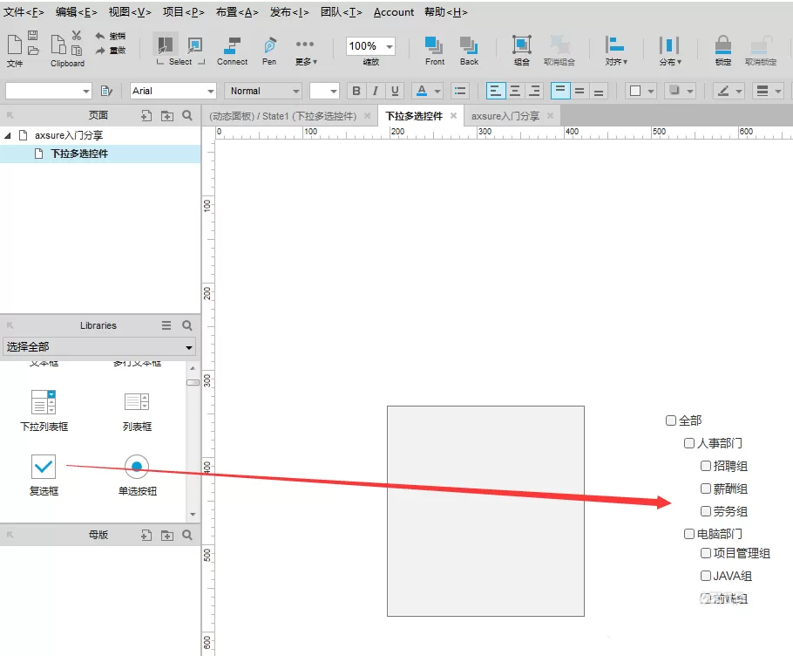Screen dimensions: 793x656
Task: Open the Libraries options menu
Action: (166, 325)
